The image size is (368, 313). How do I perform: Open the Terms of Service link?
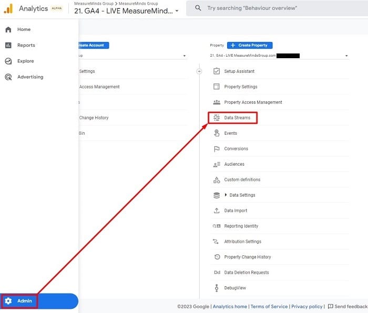pyautogui.click(x=269, y=306)
